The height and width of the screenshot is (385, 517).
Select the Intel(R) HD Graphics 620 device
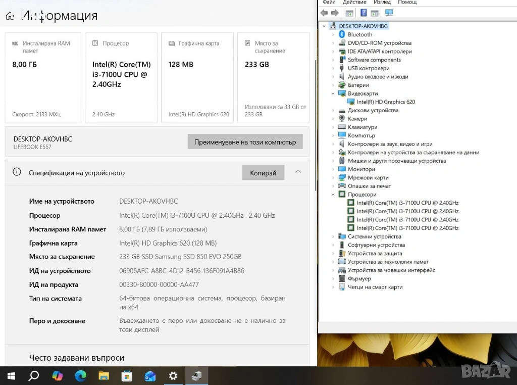386,102
